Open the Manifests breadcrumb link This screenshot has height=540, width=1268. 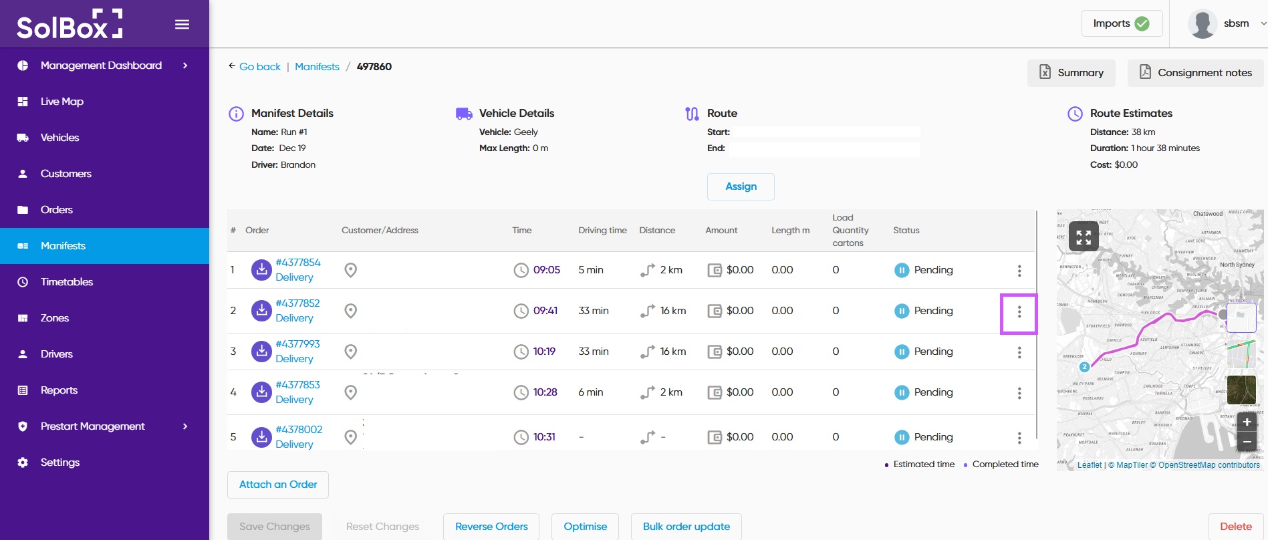(318, 67)
